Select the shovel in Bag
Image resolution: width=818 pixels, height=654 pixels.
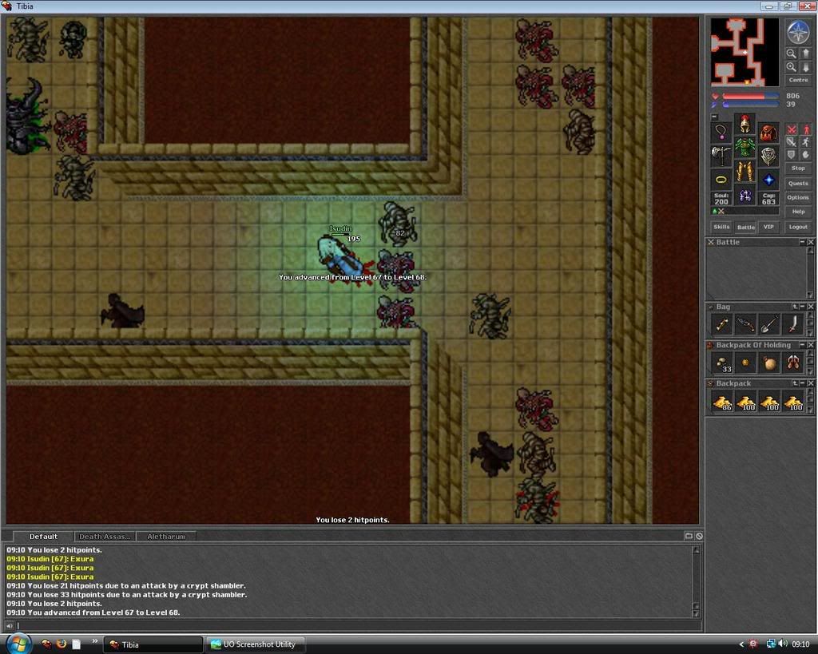769,324
